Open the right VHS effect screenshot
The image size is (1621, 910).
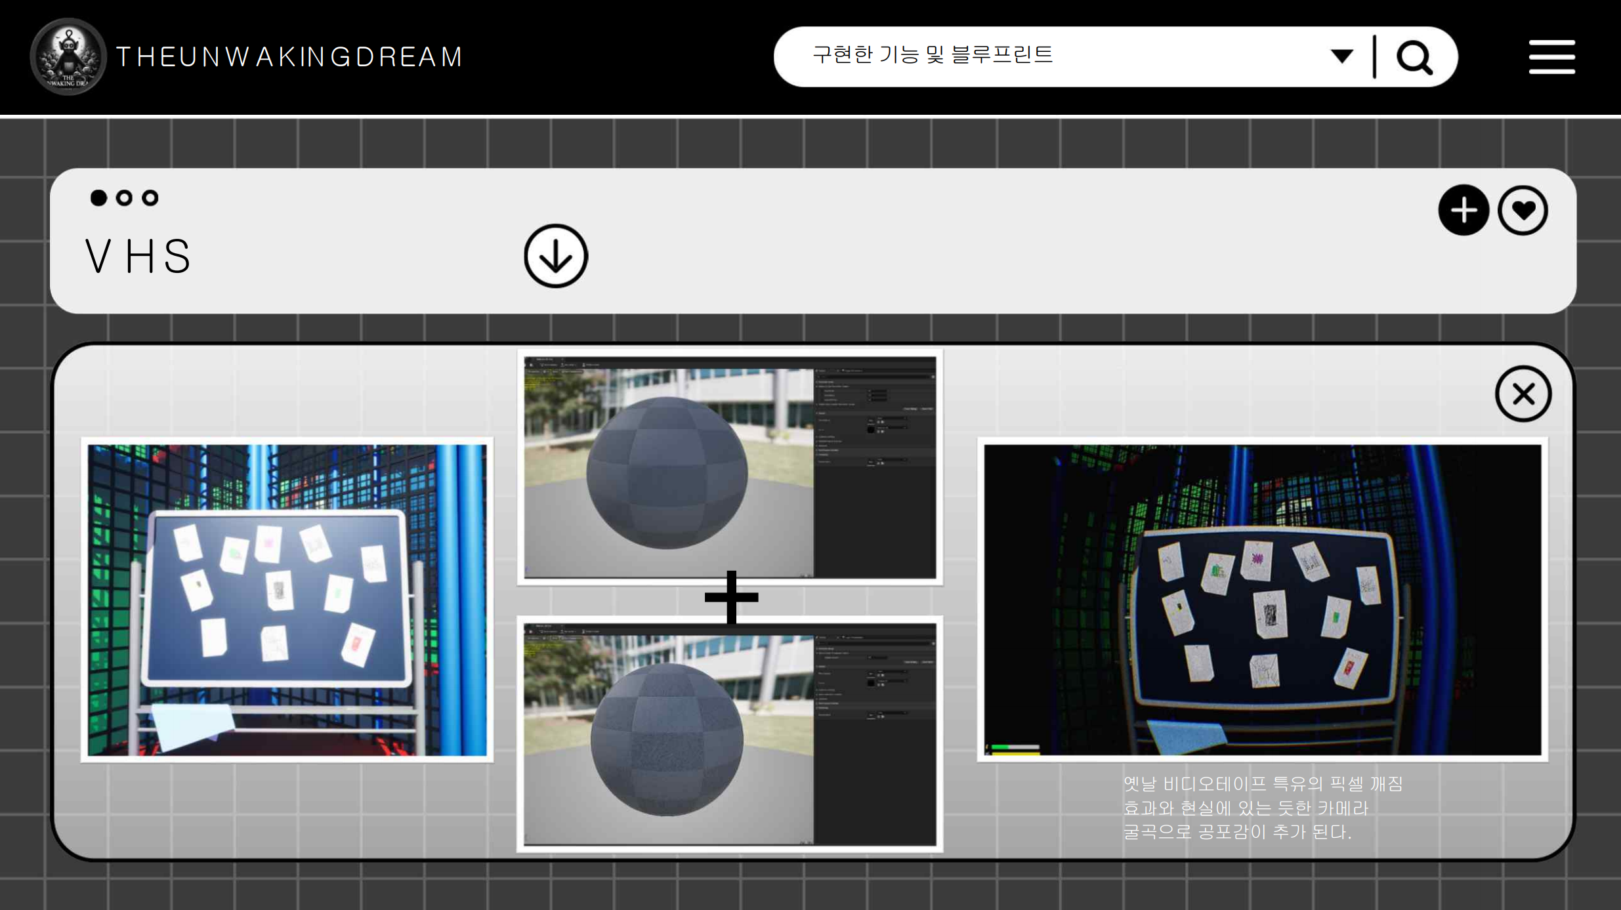(x=1261, y=600)
